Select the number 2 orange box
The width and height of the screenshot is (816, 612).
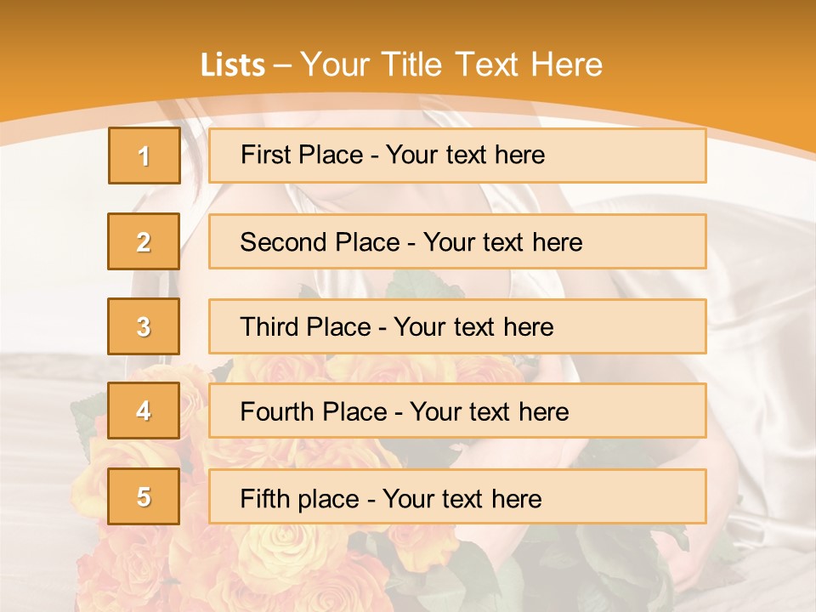click(144, 241)
